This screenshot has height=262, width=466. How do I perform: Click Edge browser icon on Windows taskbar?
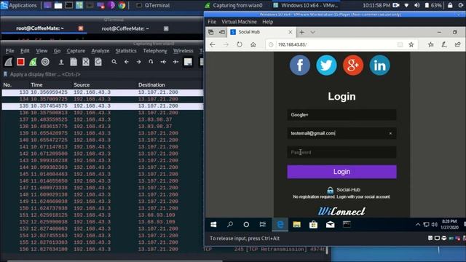point(280,225)
